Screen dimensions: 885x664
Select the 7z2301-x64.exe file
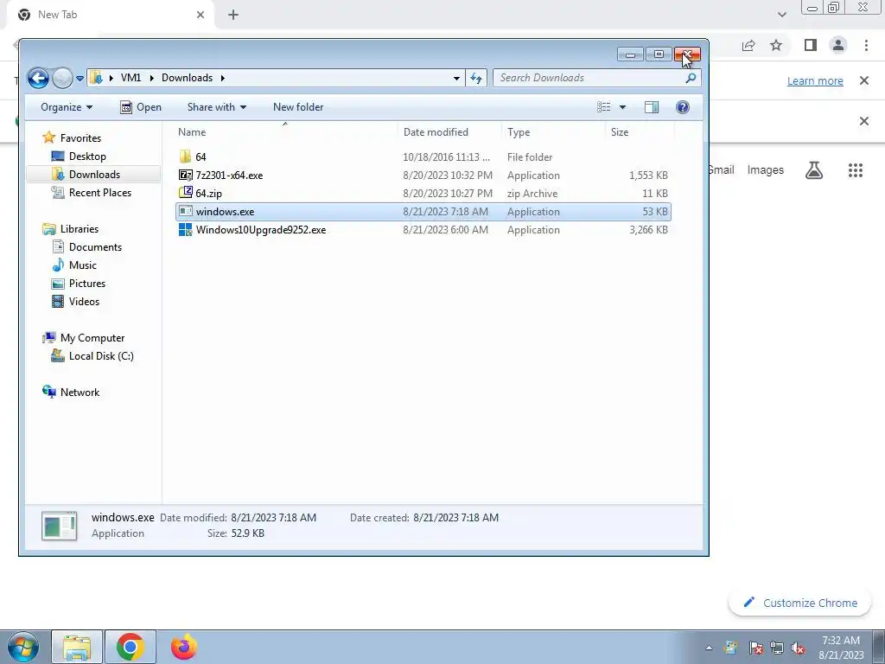click(423, 175)
